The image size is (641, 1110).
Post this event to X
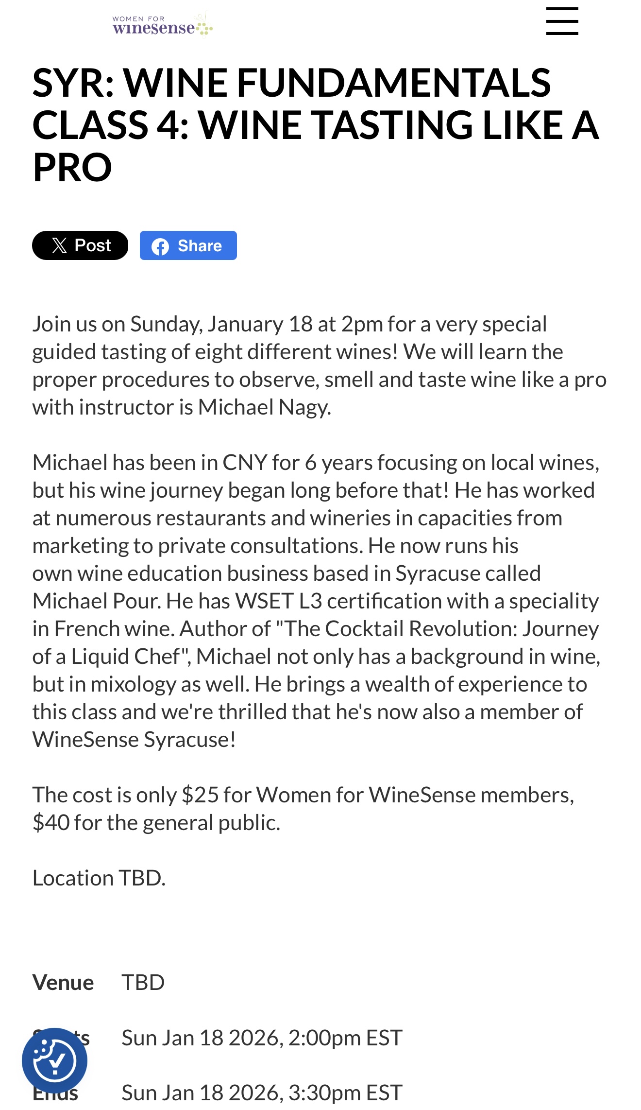pos(80,245)
